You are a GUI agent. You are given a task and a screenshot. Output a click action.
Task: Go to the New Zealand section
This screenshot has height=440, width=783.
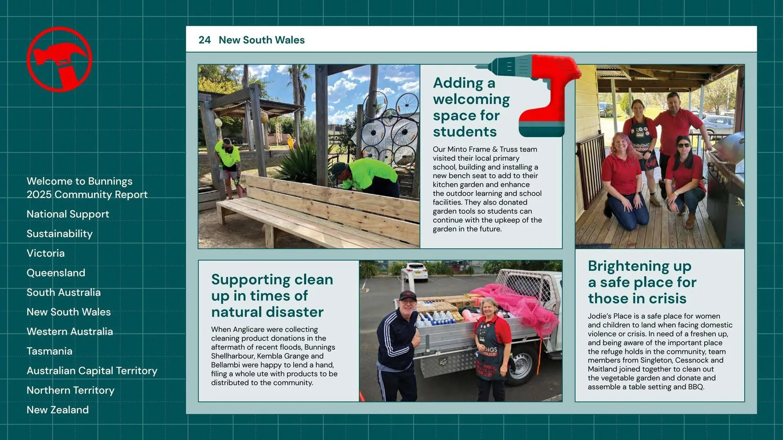tap(58, 410)
